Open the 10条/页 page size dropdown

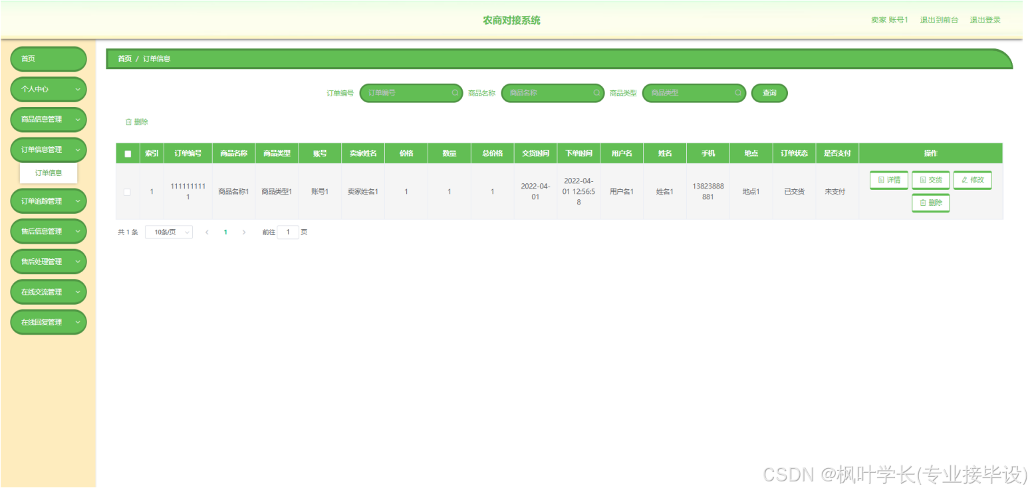(169, 232)
